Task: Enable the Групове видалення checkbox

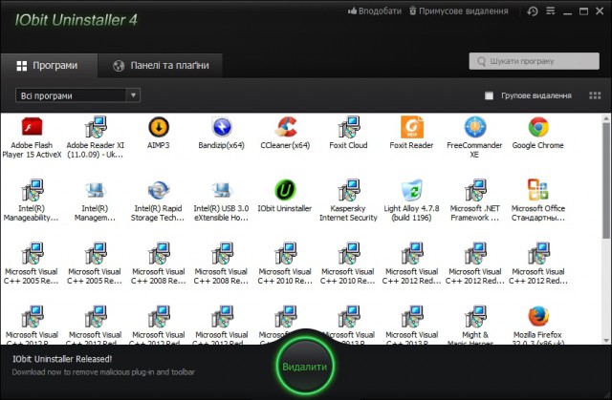Action: [489, 95]
